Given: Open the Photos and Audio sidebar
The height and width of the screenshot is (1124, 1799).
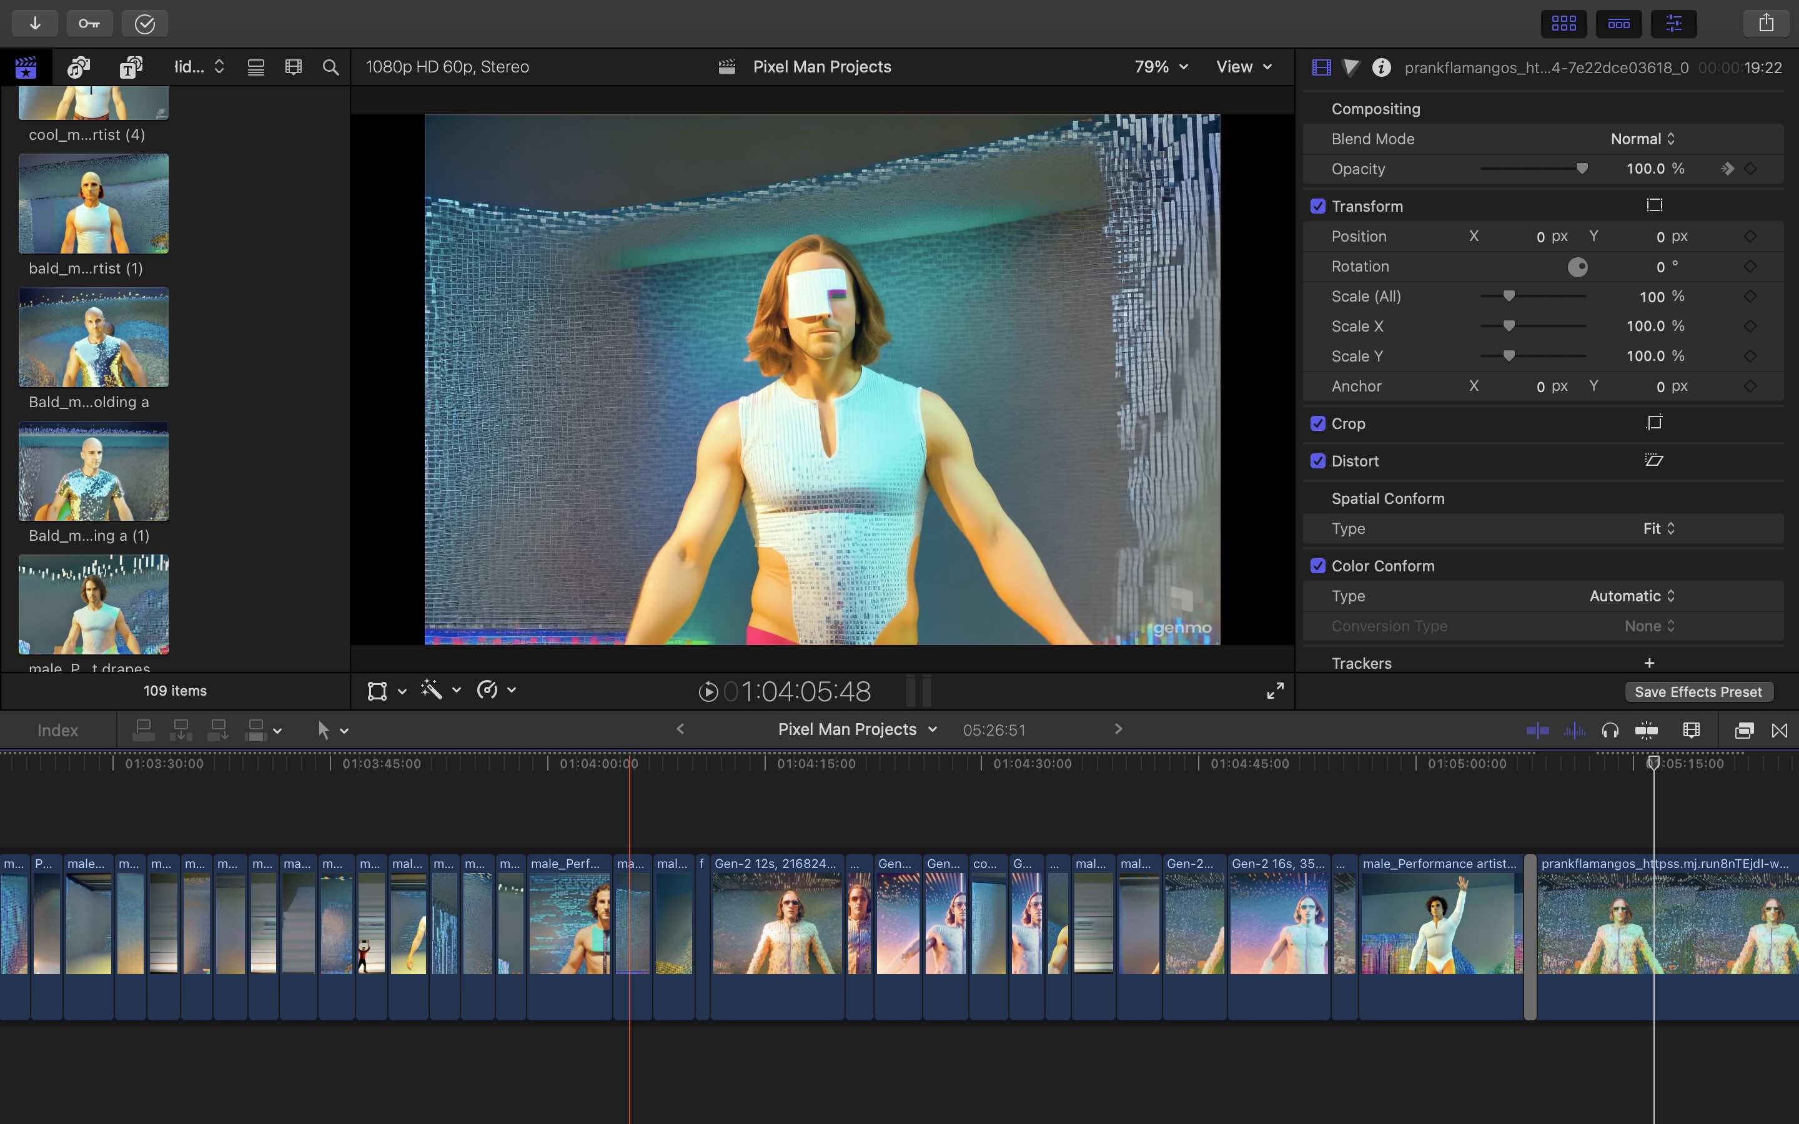Looking at the screenshot, I should coord(78,67).
